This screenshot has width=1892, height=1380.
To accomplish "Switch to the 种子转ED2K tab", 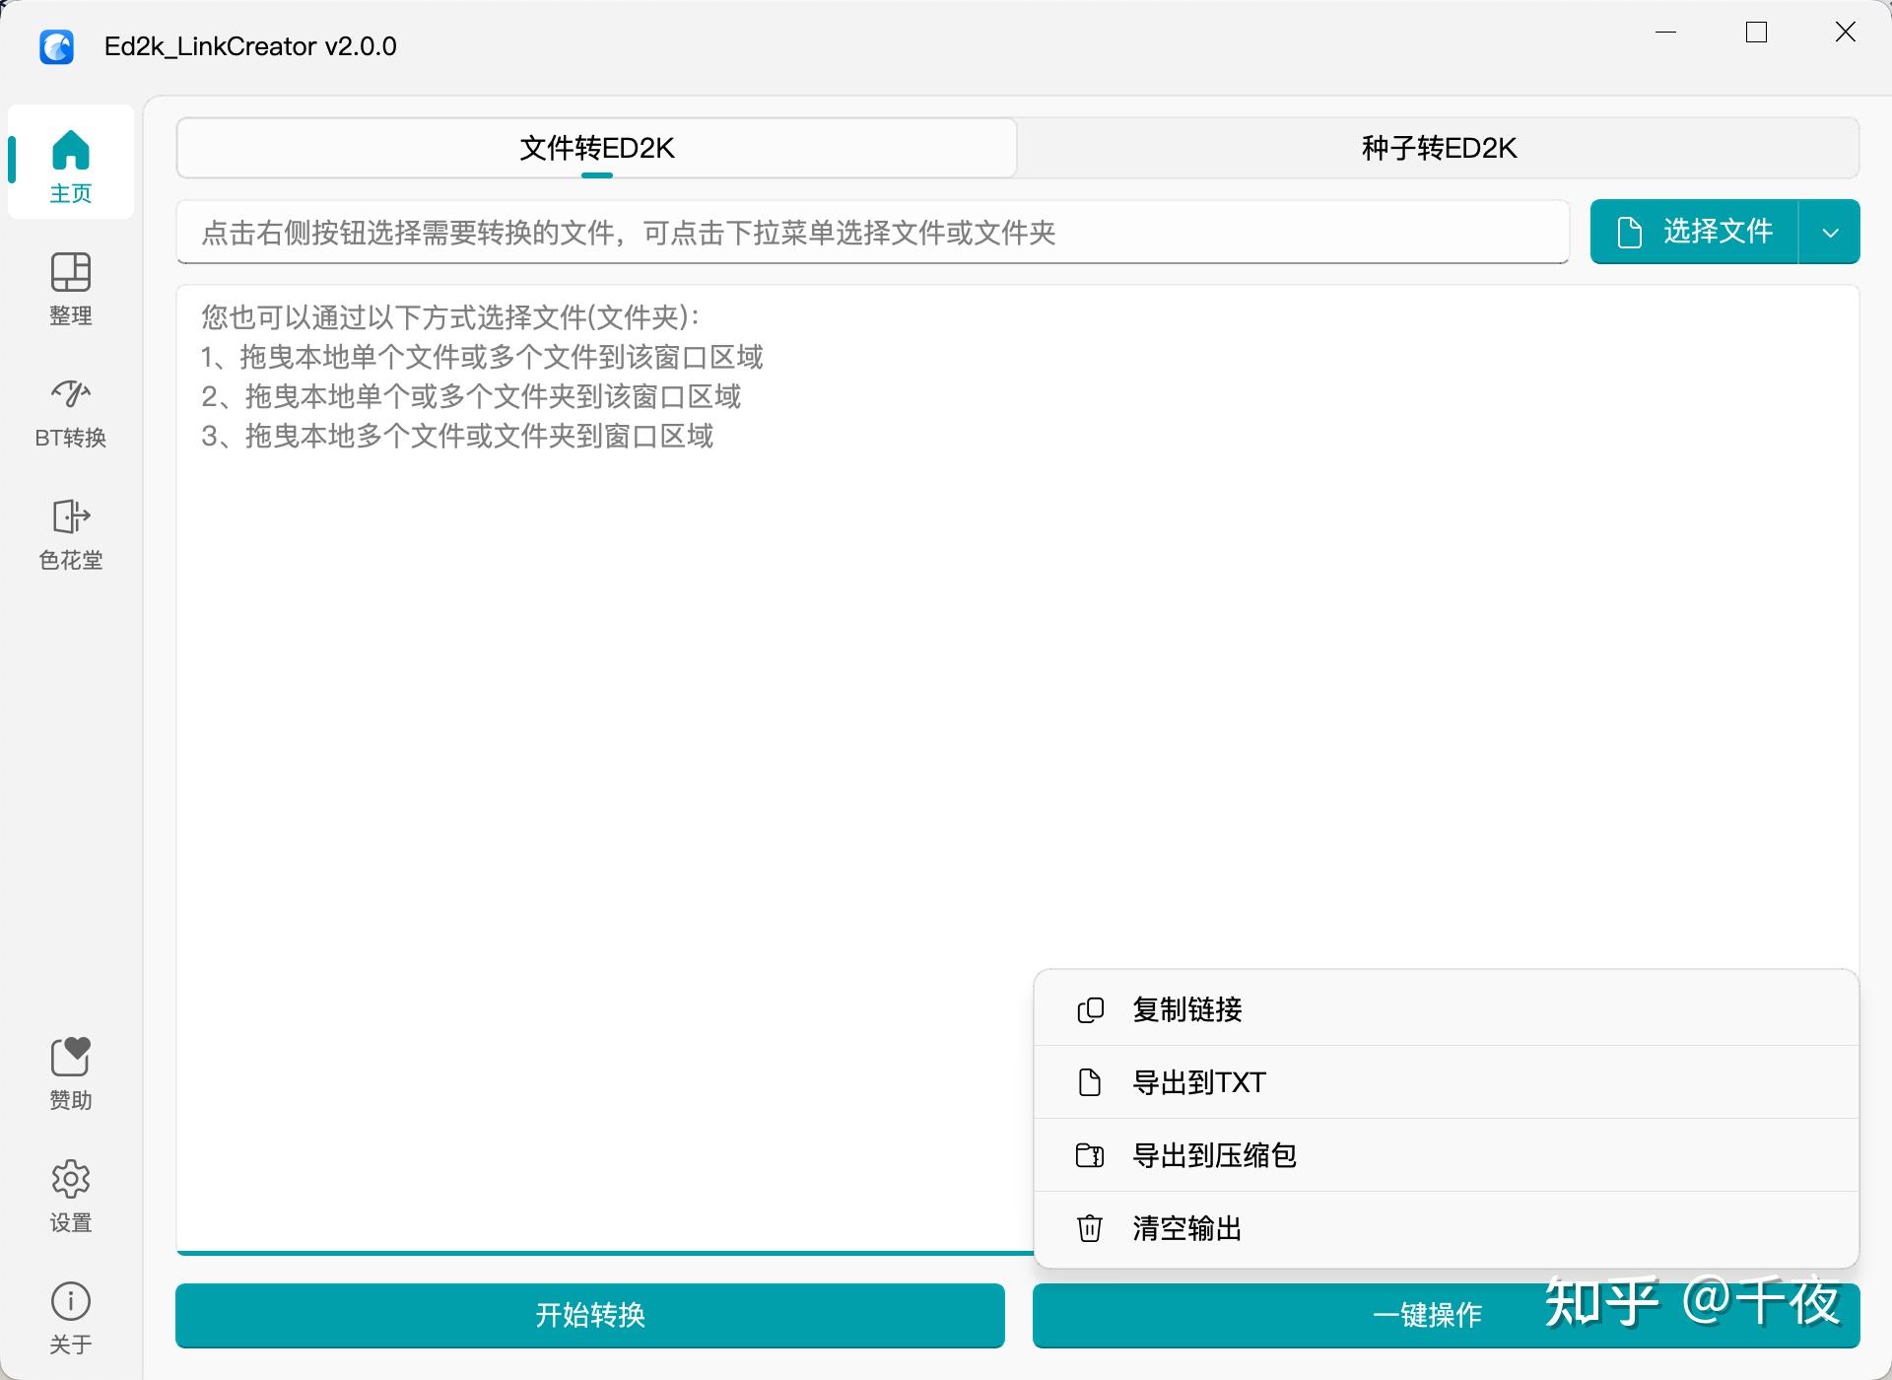I will pyautogui.click(x=1439, y=148).
